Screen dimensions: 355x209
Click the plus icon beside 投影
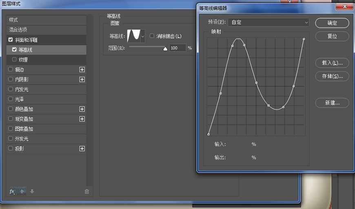click(x=82, y=149)
